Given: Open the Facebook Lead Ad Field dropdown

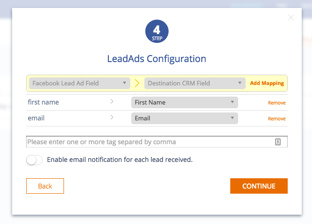Looking at the screenshot, I should pos(79,83).
